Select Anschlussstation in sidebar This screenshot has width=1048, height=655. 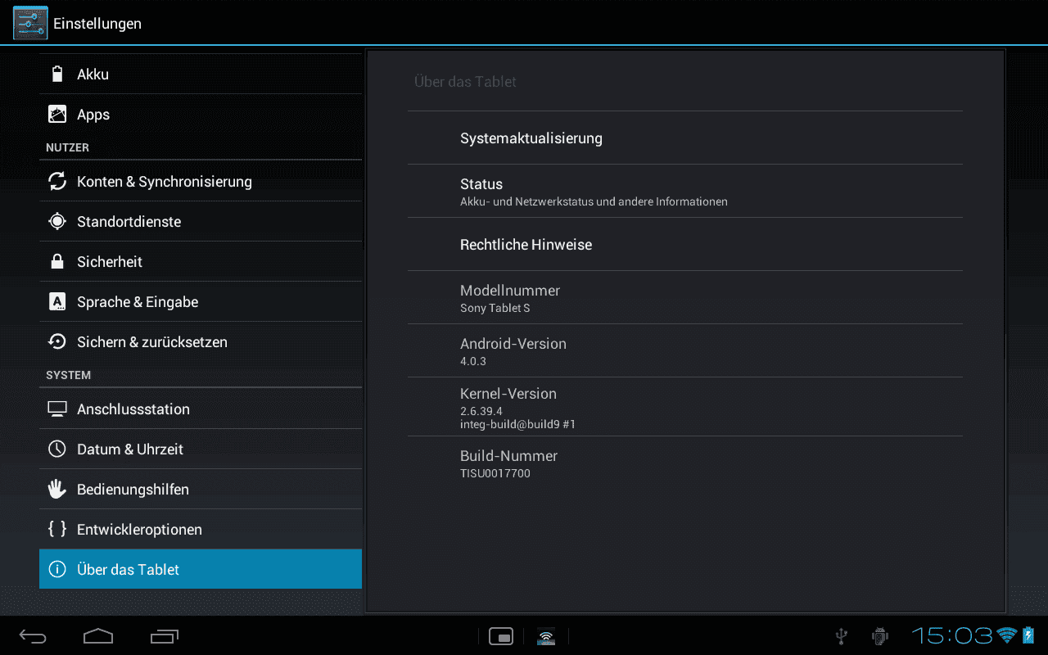(x=201, y=409)
